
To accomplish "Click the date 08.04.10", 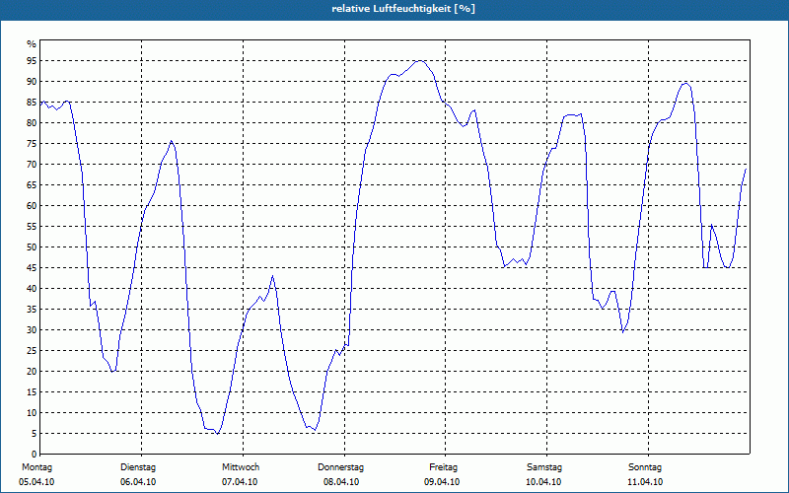I will (341, 482).
